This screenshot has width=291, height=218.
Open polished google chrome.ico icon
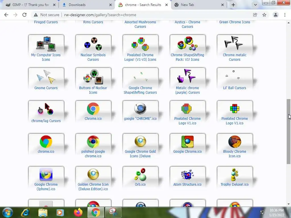pyautogui.click(x=93, y=141)
